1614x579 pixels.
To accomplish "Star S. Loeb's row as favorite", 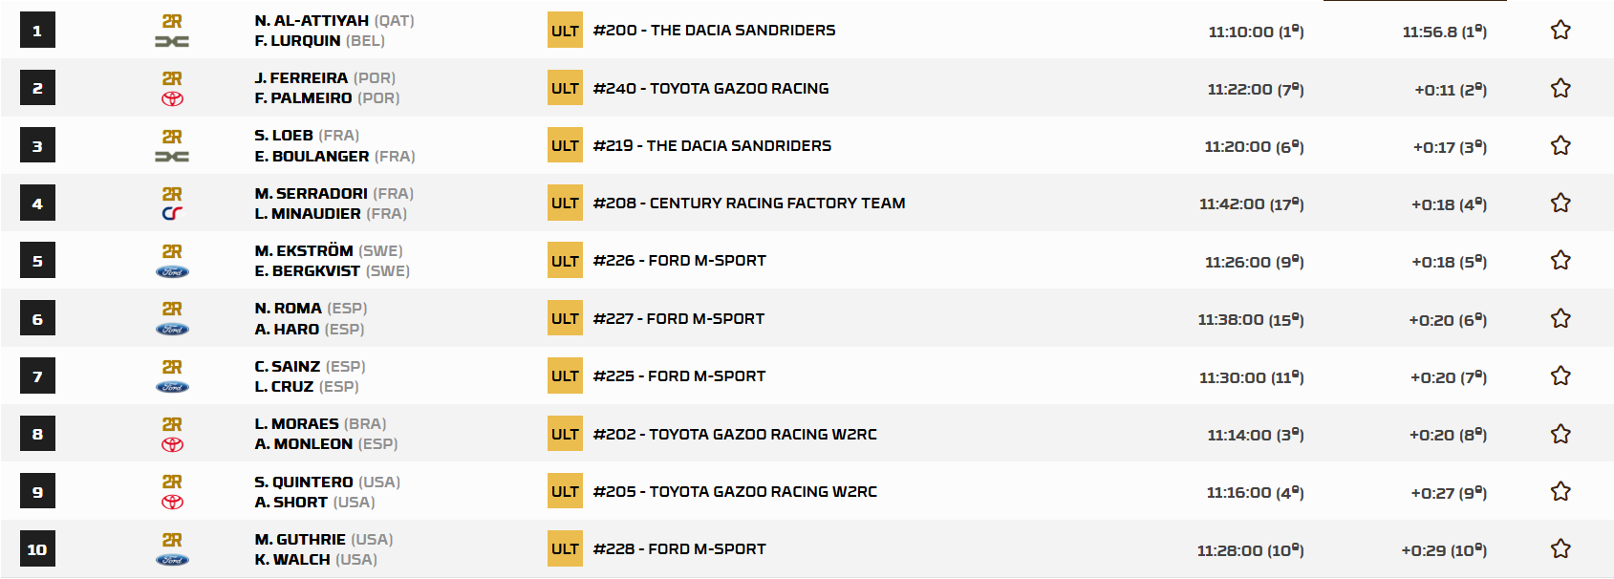I will tap(1560, 146).
